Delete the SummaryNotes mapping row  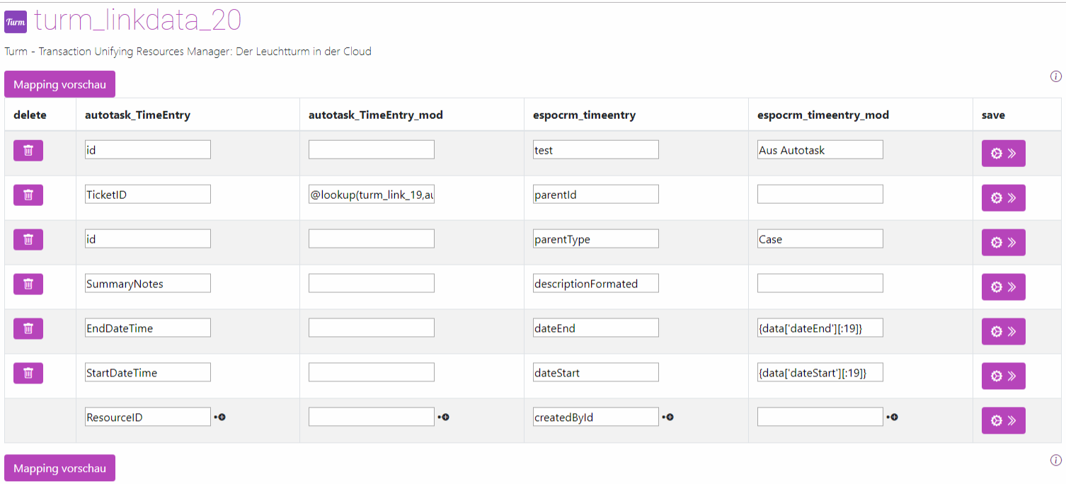pos(28,284)
